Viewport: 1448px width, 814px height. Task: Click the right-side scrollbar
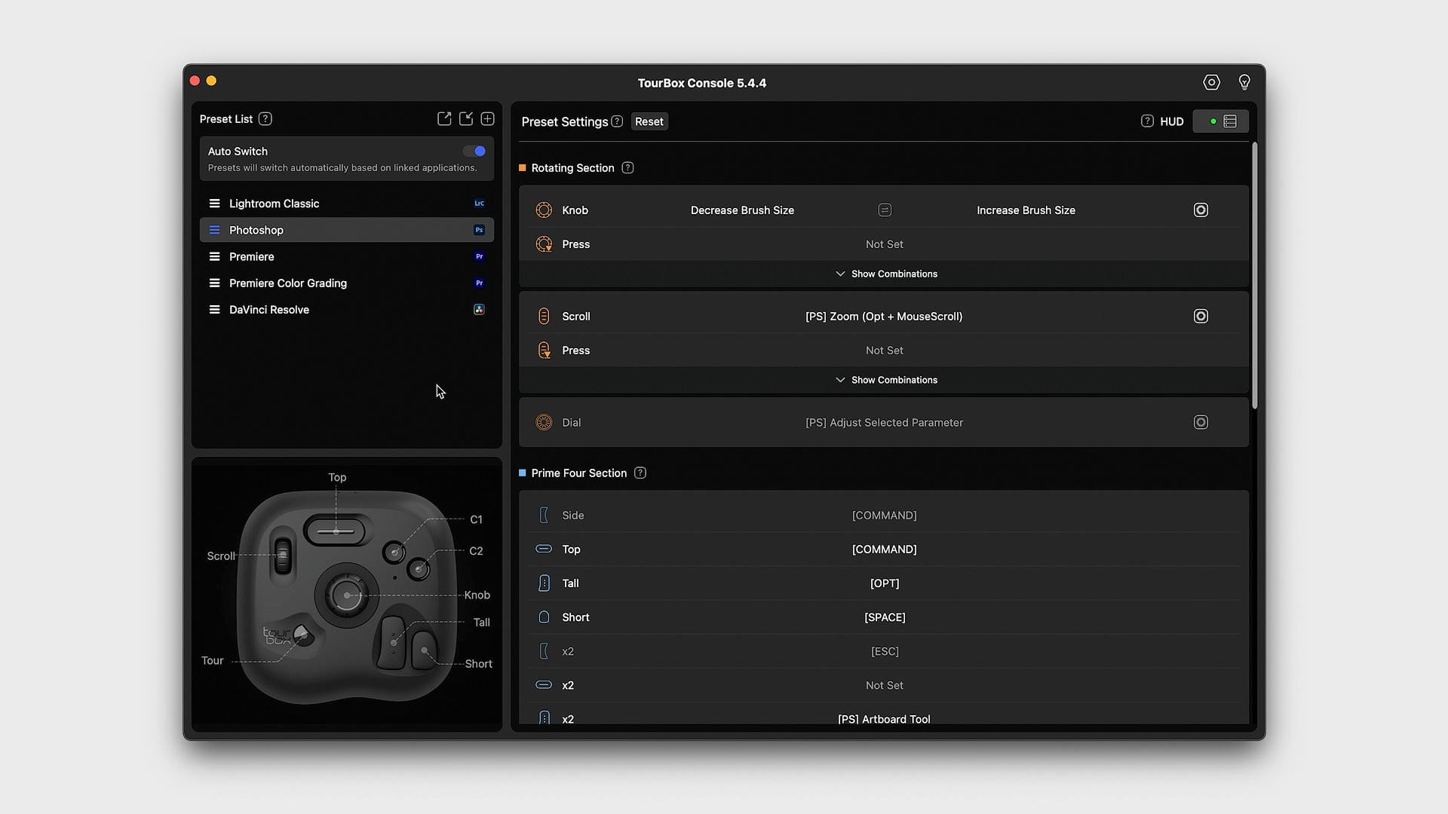pyautogui.click(x=1255, y=275)
